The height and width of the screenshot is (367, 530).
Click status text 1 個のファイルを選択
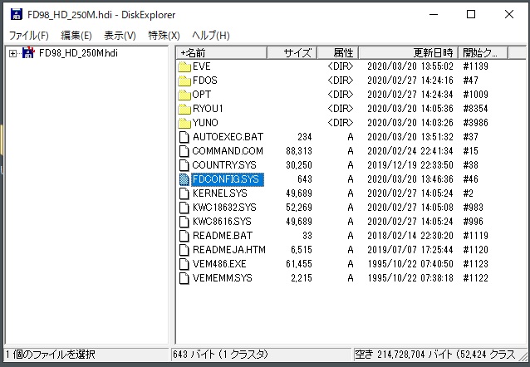(x=51, y=355)
